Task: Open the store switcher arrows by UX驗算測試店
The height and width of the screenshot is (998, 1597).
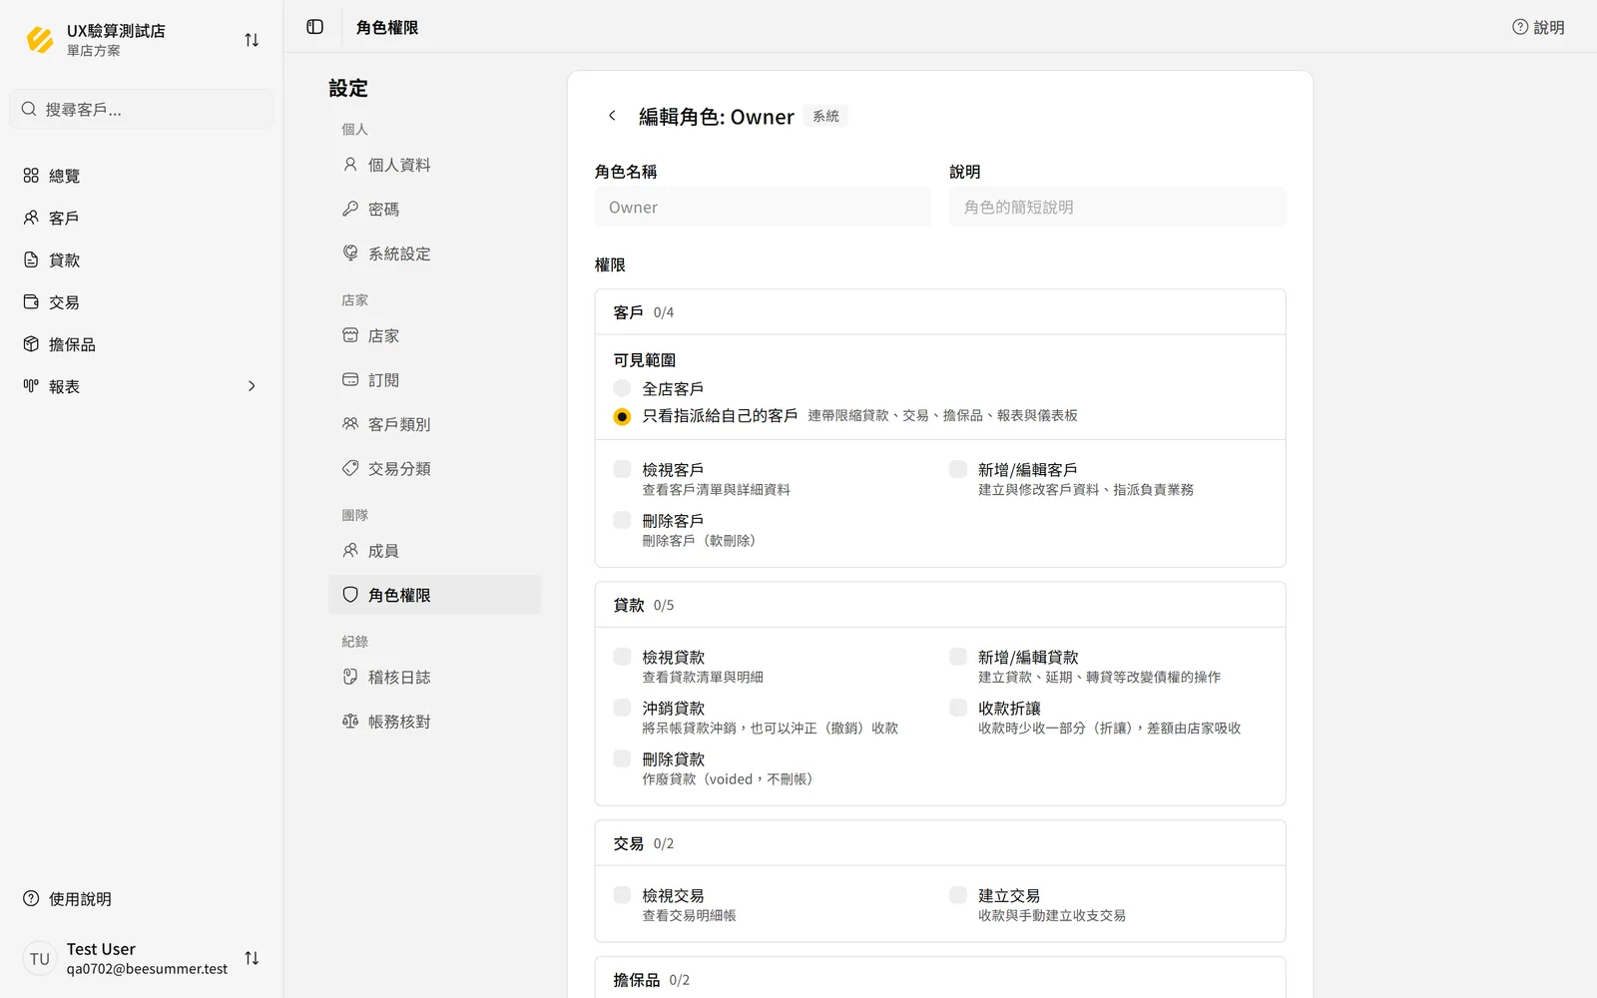Action: pyautogui.click(x=252, y=40)
